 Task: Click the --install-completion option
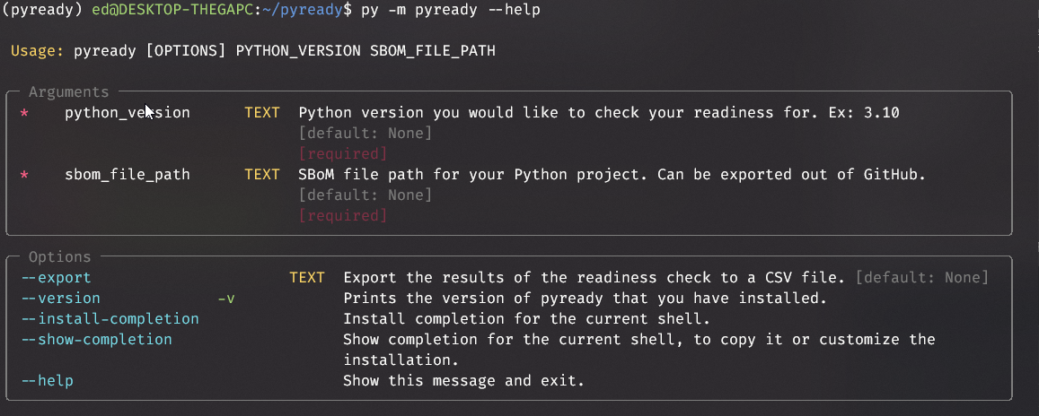[x=110, y=319]
